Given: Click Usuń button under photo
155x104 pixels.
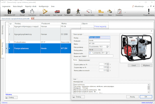Looking at the screenshot, I should tap(134, 65).
